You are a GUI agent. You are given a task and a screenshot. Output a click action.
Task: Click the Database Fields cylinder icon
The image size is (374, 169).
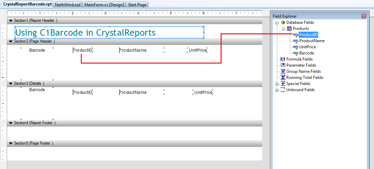pos(283,22)
